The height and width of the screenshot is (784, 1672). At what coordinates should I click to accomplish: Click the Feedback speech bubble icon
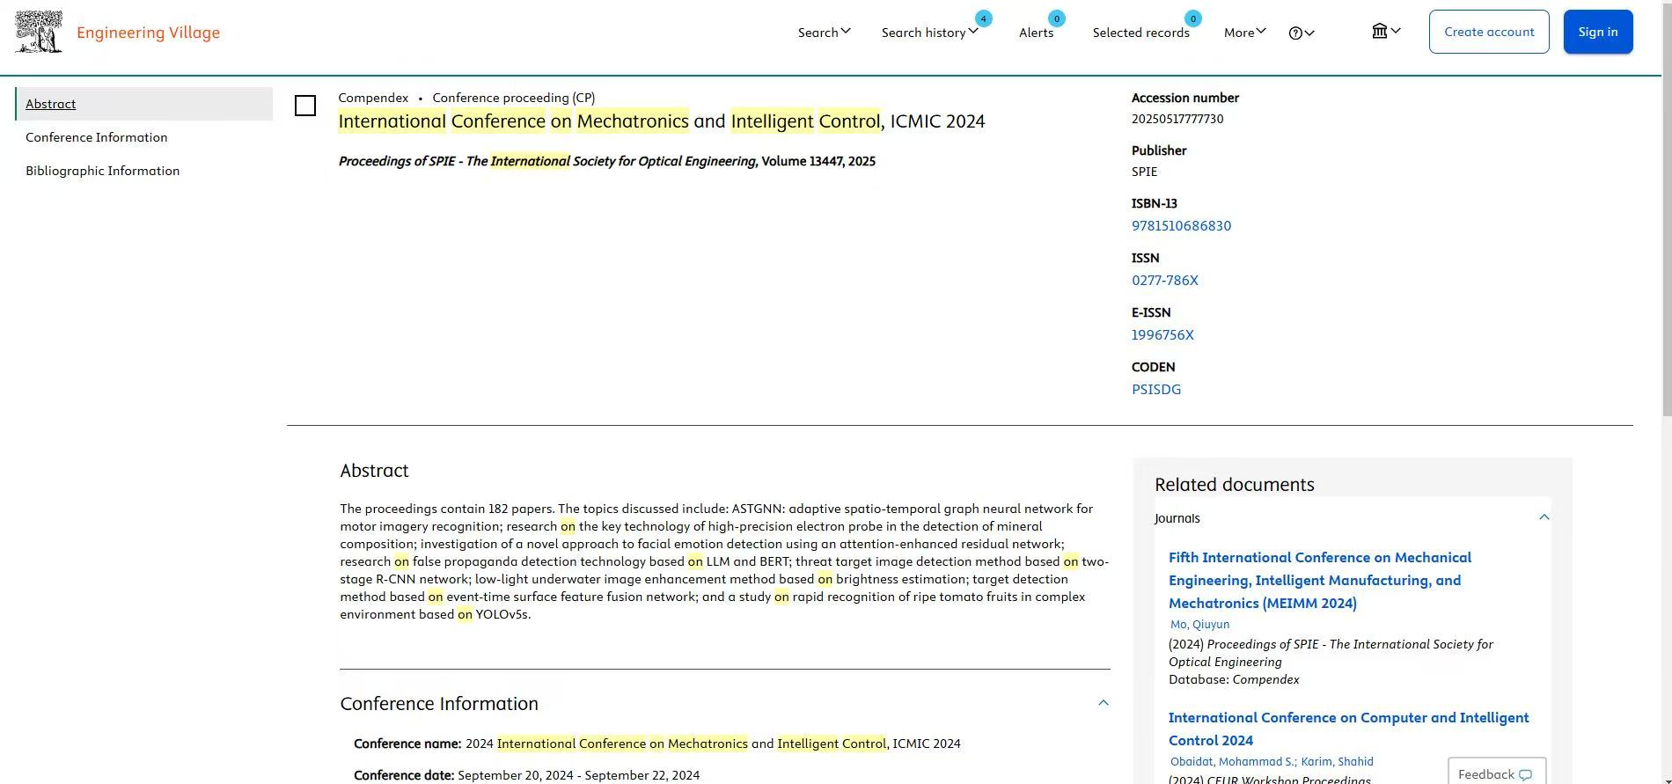point(1526,774)
